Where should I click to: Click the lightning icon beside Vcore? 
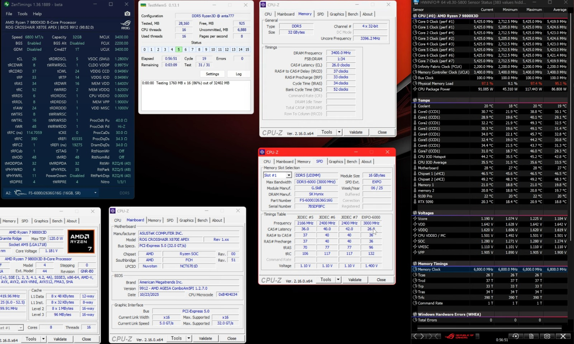click(415, 219)
